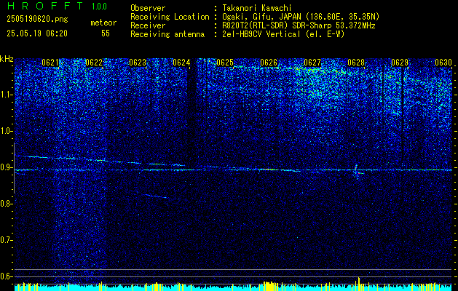Click the filename 2505190620.png
The width and height of the screenshot is (458, 291).
pos(37,19)
